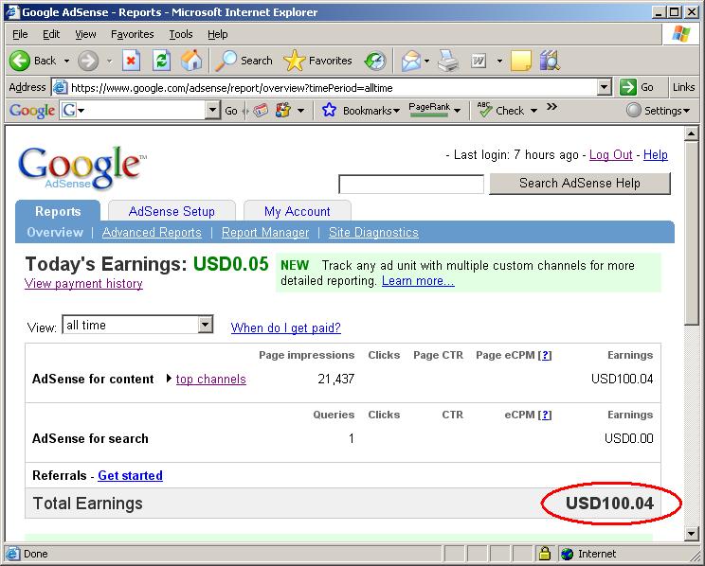
Task: Click the Google toolbar search field
Action: click(x=140, y=111)
